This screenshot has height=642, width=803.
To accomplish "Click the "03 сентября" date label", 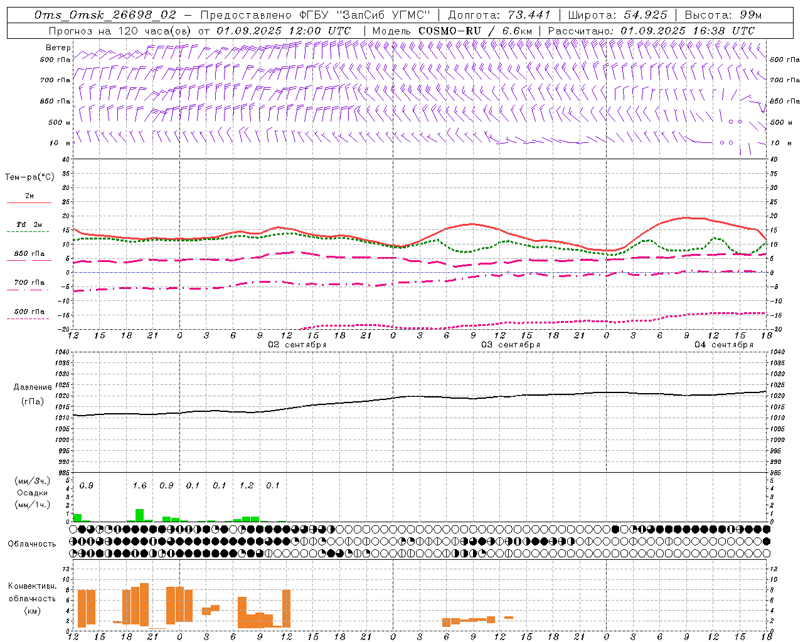I will 510,345.
